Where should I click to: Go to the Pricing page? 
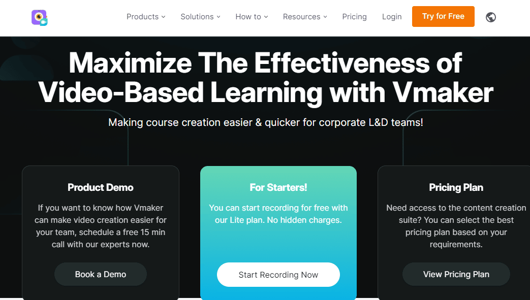pos(354,17)
